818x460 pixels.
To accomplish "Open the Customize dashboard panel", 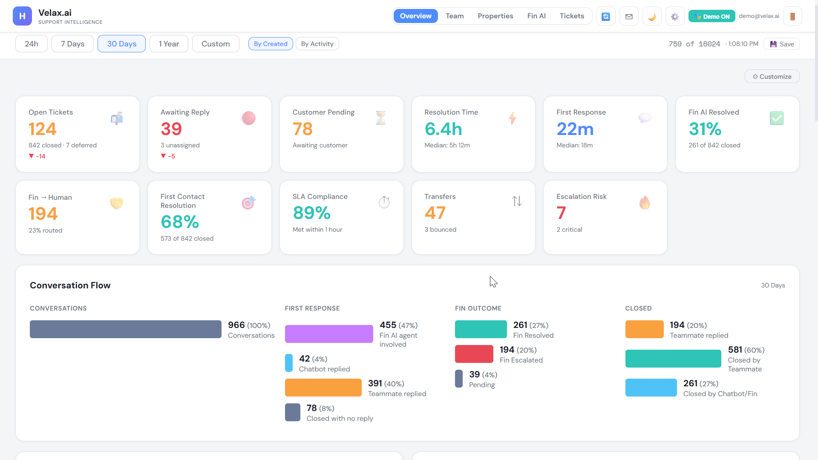I will pos(772,77).
